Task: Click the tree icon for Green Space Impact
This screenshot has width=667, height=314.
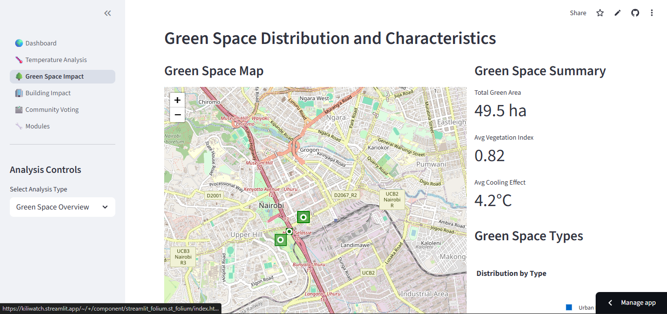Action: tap(19, 76)
